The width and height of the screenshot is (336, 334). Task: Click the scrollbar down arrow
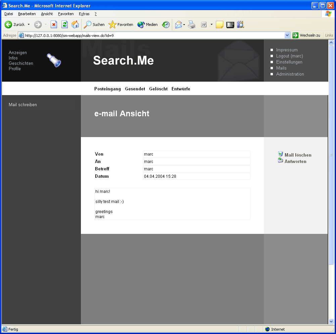click(331, 321)
